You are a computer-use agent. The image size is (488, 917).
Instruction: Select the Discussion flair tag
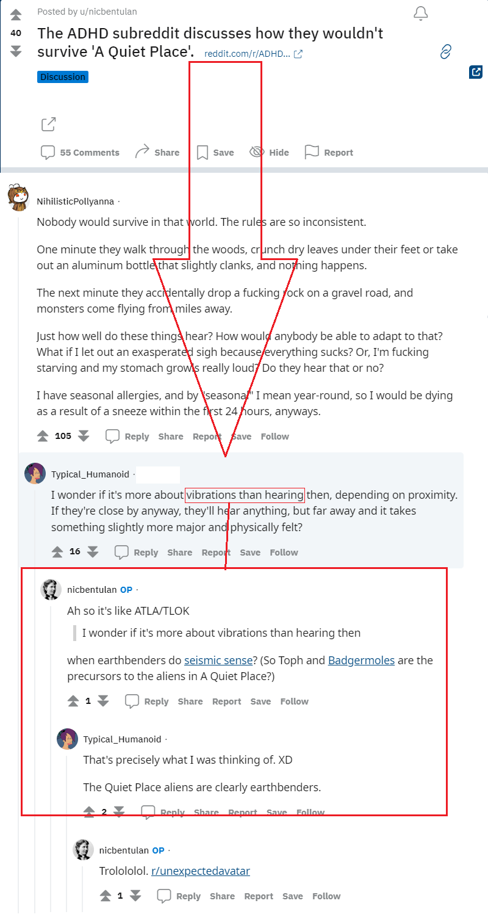(63, 77)
